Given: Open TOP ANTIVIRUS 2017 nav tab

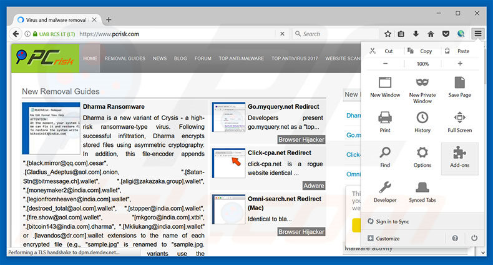Looking at the screenshot, I should [x=295, y=59].
